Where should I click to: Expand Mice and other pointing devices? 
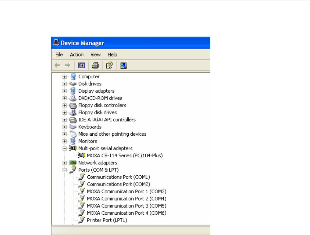65,134
